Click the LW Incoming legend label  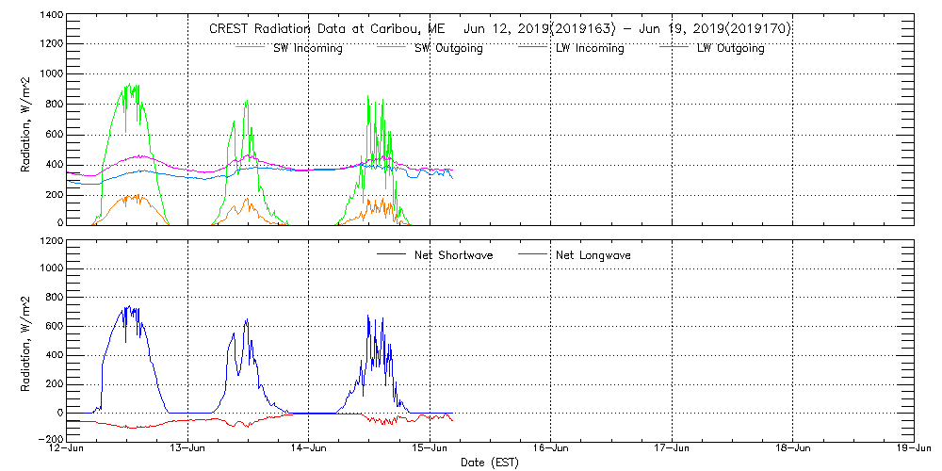point(590,48)
